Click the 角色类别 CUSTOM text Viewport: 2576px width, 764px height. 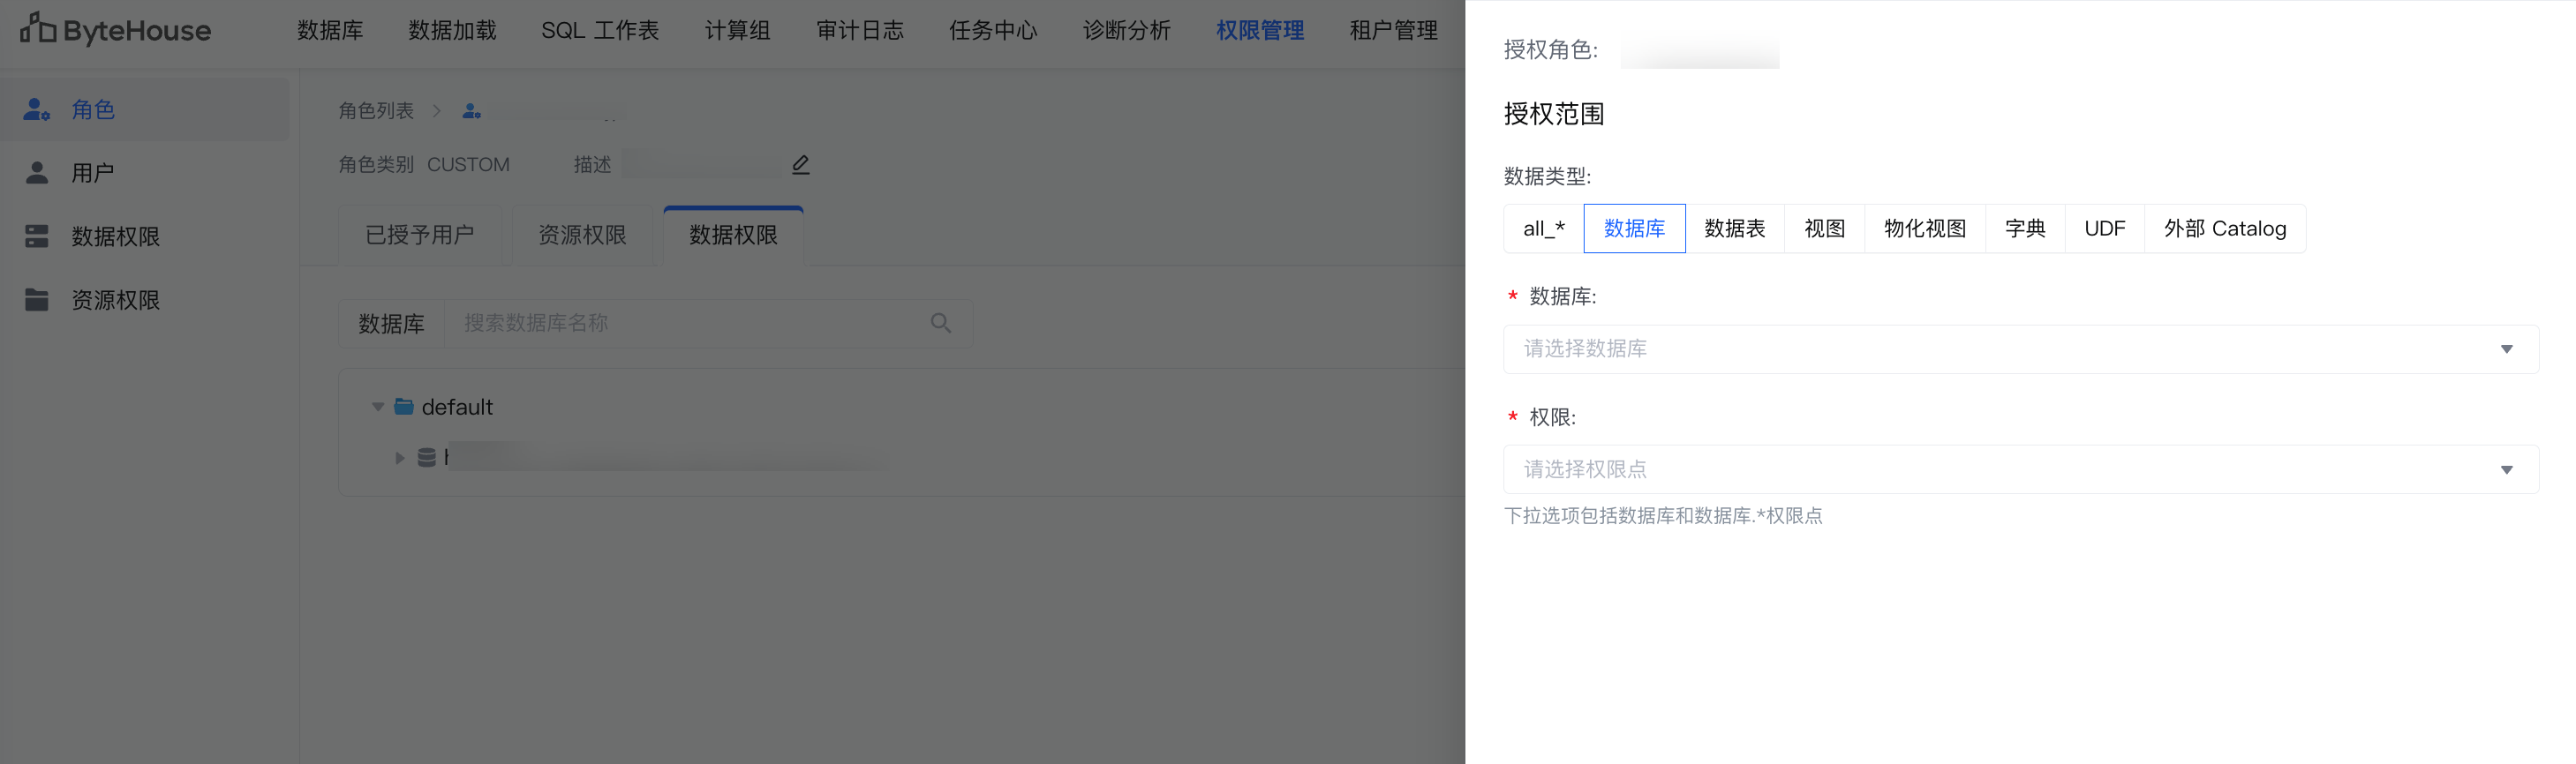pyautogui.click(x=424, y=165)
